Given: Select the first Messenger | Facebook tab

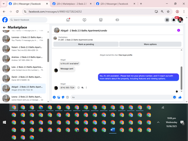Looking at the screenshot, I should coord(27,4).
